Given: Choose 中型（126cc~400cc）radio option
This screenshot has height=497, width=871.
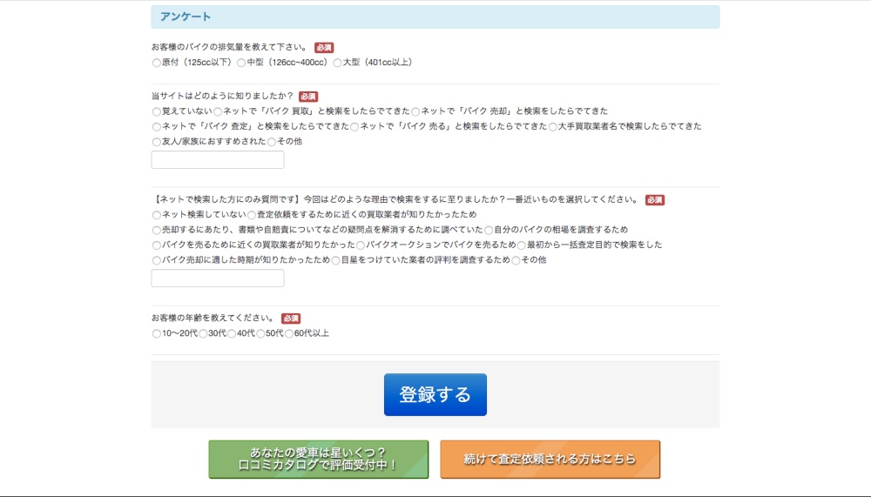Looking at the screenshot, I should (x=241, y=63).
